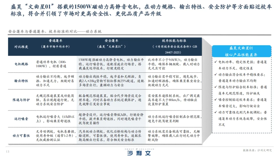Click the bullet "噪音控制贴近校车要求"
Screen dimensions: 279x157
pyautogui.click(x=241, y=103)
